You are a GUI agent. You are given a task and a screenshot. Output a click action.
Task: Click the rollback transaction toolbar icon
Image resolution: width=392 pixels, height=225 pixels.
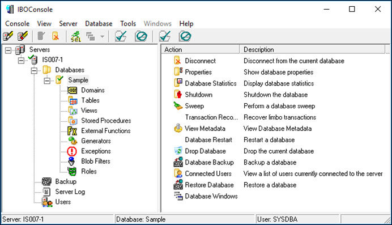click(141, 36)
